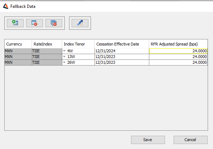The image size is (213, 149).
Task: Click the delete all rows icon
Action: pyautogui.click(x=54, y=23)
